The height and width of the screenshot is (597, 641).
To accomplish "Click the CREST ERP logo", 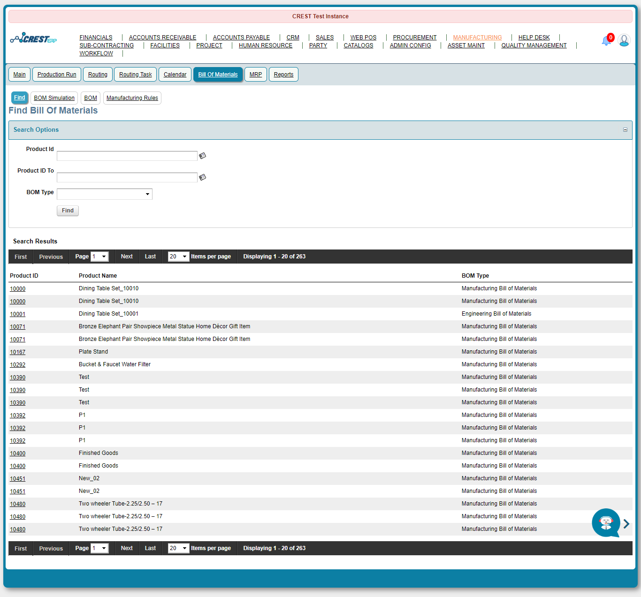I will pos(34,39).
